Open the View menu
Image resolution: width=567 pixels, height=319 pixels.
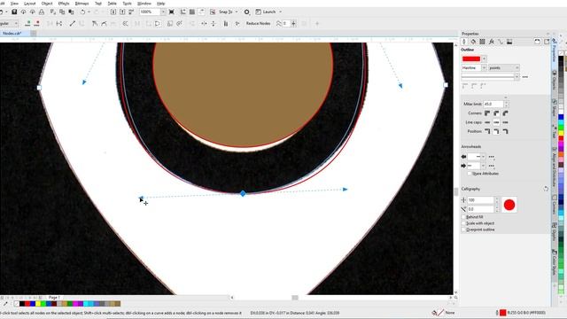pos(14,4)
